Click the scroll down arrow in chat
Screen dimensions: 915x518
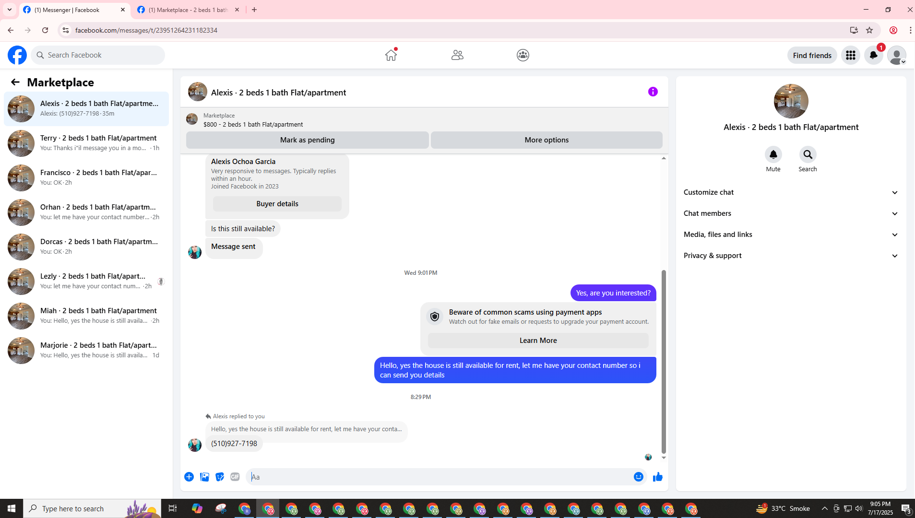click(x=664, y=458)
